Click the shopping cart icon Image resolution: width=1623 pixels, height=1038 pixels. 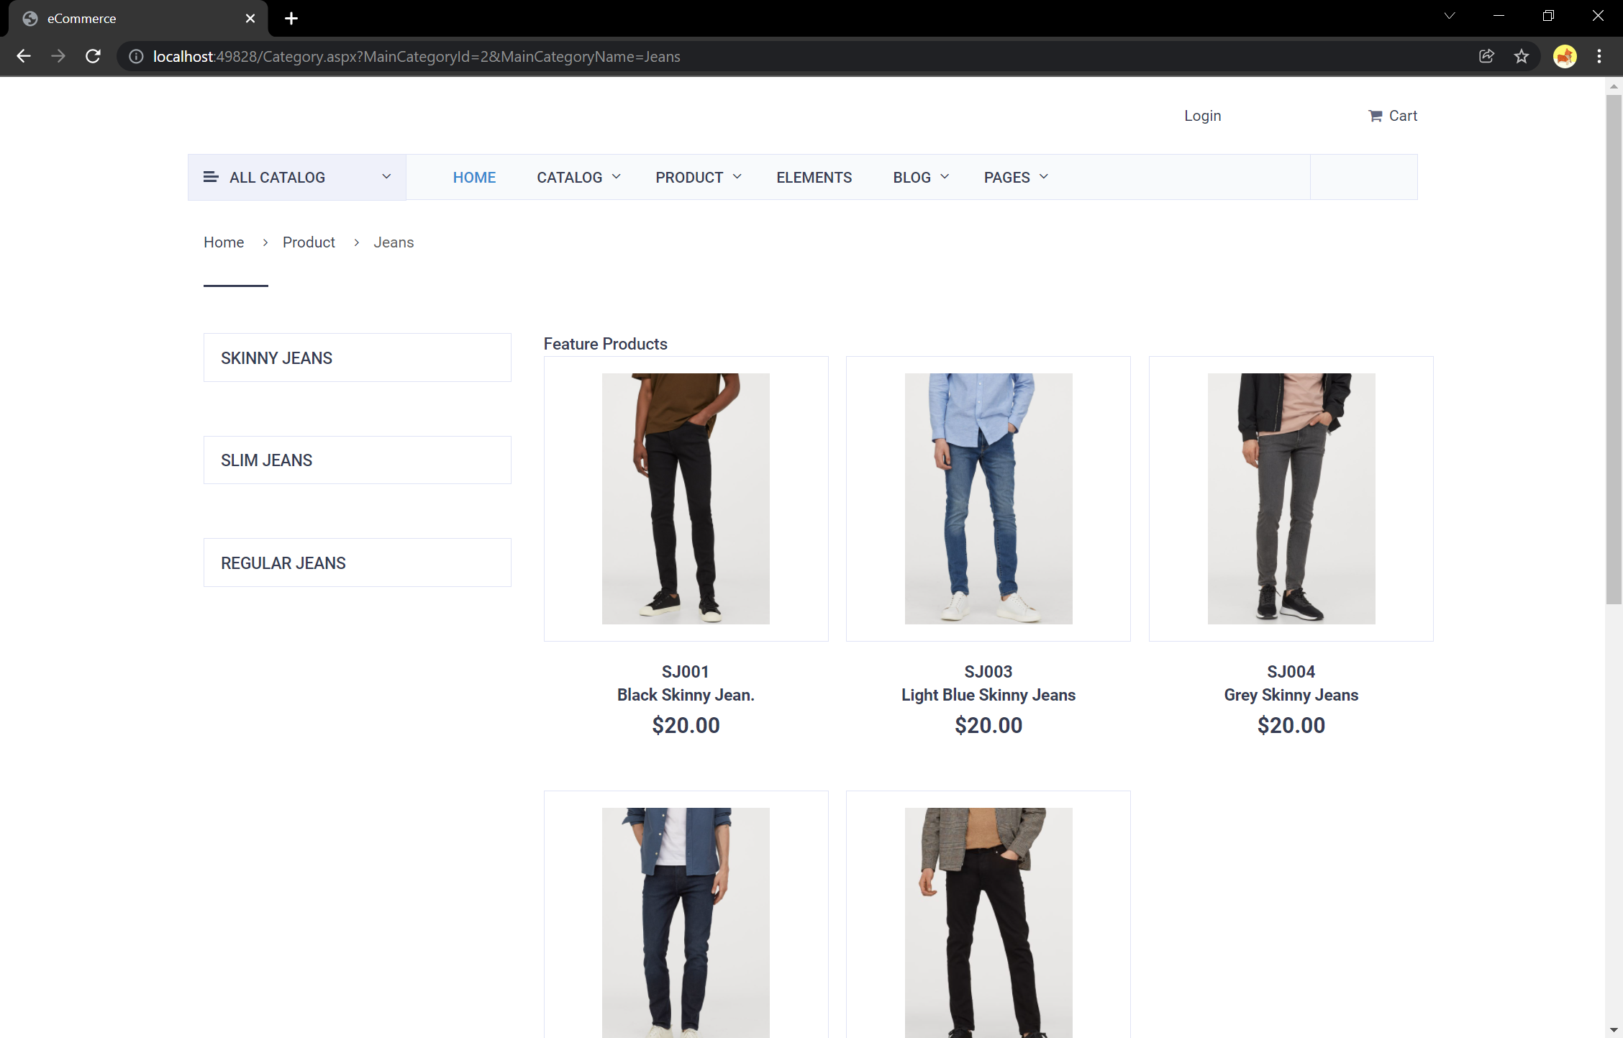pos(1375,116)
